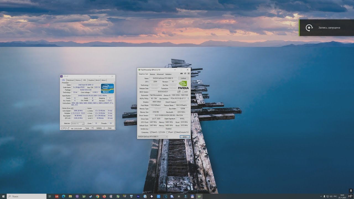Click the recording started notification icon

click(x=309, y=28)
